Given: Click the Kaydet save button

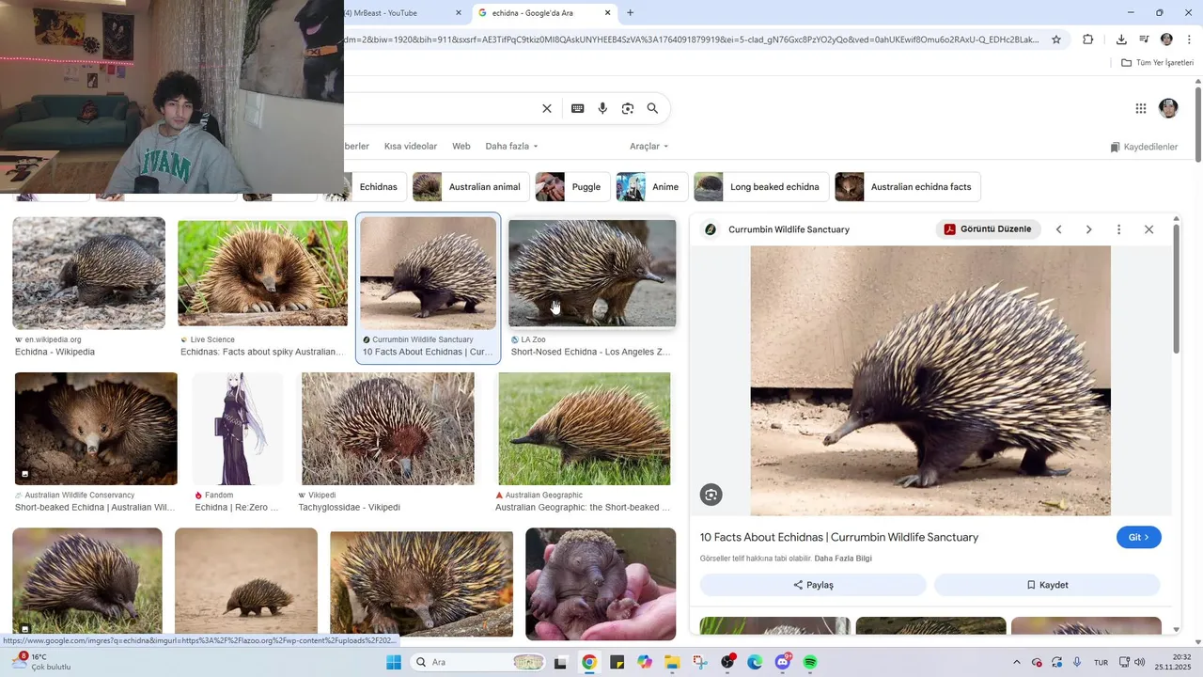Looking at the screenshot, I should (x=1047, y=585).
